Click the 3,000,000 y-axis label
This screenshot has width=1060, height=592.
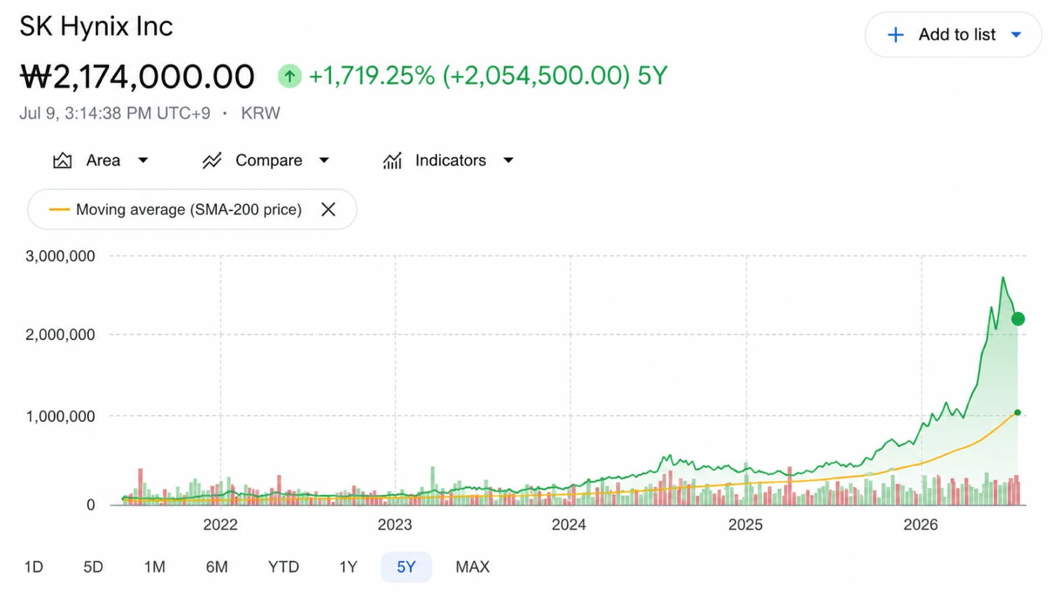60,256
